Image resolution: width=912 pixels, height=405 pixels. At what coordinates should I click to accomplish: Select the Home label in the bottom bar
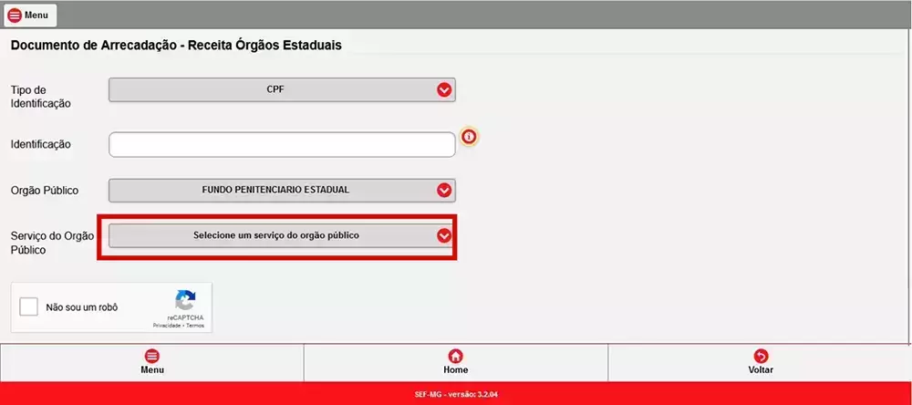(455, 370)
